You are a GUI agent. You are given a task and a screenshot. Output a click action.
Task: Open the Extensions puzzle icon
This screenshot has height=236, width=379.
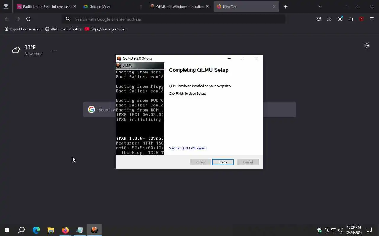(351, 19)
